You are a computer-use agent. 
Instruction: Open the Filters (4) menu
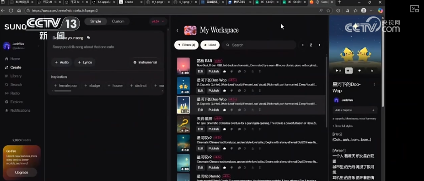pos(186,45)
